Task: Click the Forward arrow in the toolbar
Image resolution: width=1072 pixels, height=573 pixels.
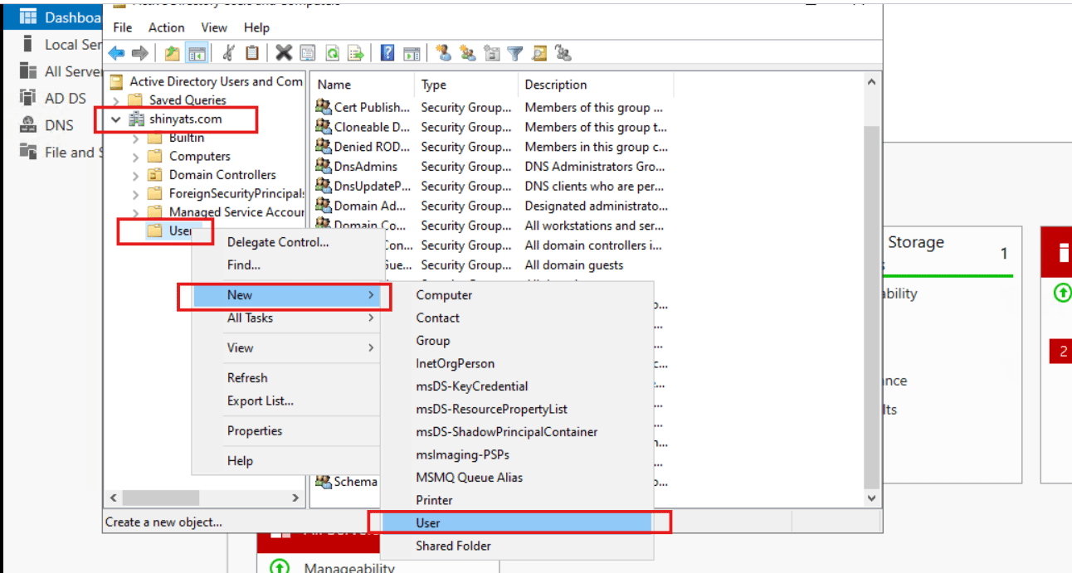Action: point(140,53)
